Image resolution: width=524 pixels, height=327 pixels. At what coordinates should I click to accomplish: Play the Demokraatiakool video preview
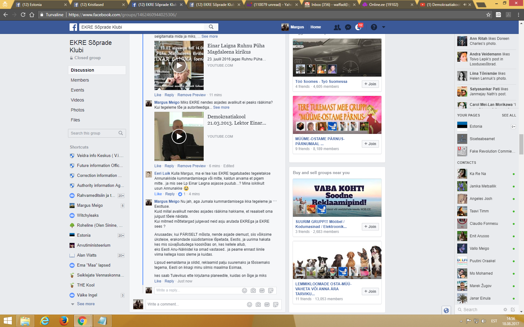pos(179,136)
